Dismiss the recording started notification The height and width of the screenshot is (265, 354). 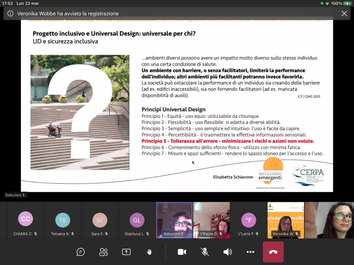[344, 13]
